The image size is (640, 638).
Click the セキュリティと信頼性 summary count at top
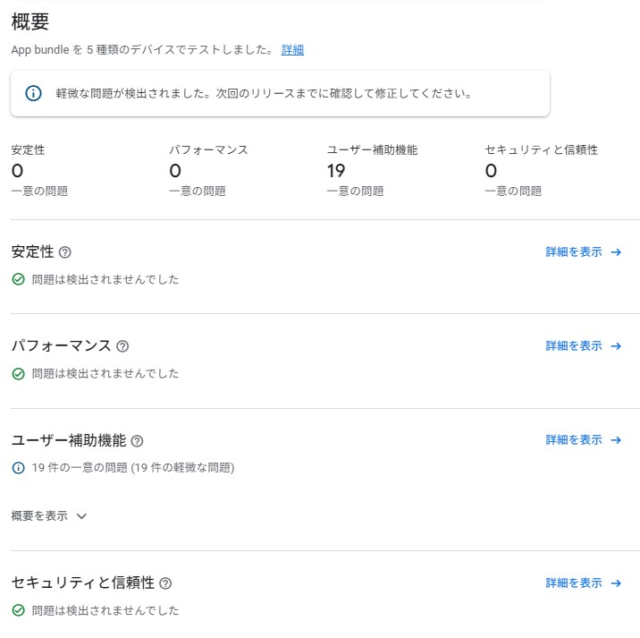(x=491, y=170)
